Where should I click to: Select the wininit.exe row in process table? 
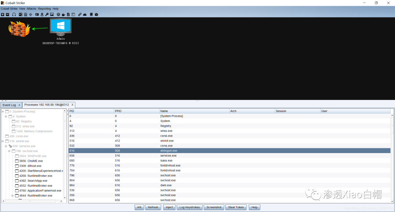229,141
